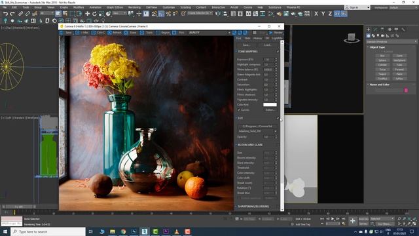Switch to Stats tab in Corona VFB

pos(247,38)
